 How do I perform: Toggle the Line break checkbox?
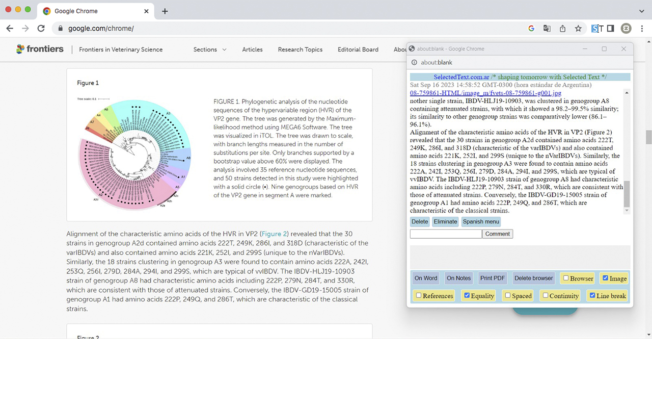[592, 295]
